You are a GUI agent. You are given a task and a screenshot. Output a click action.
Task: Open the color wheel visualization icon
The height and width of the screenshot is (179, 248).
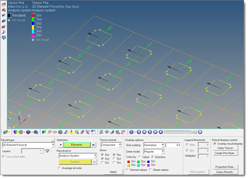coord(15,132)
